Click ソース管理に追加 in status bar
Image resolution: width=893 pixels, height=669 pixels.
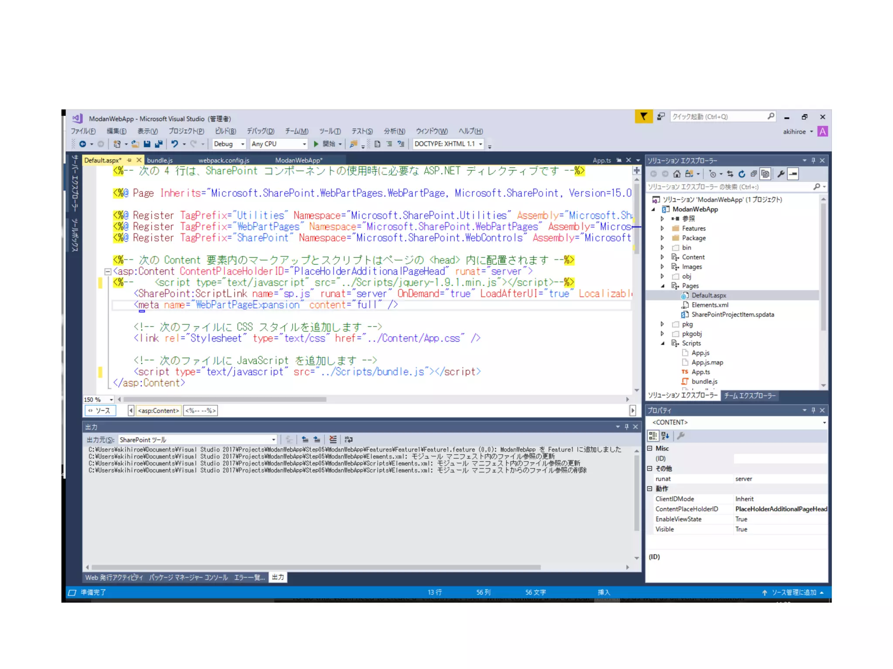tap(793, 592)
